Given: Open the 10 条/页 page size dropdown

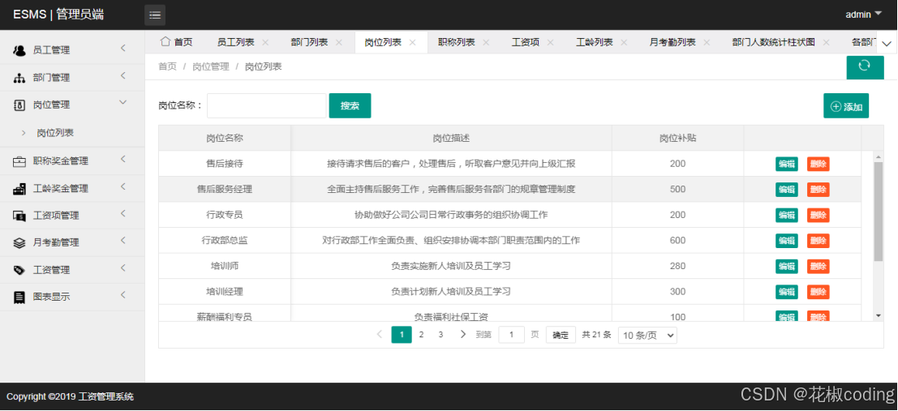Looking at the screenshot, I should pyautogui.click(x=647, y=336).
